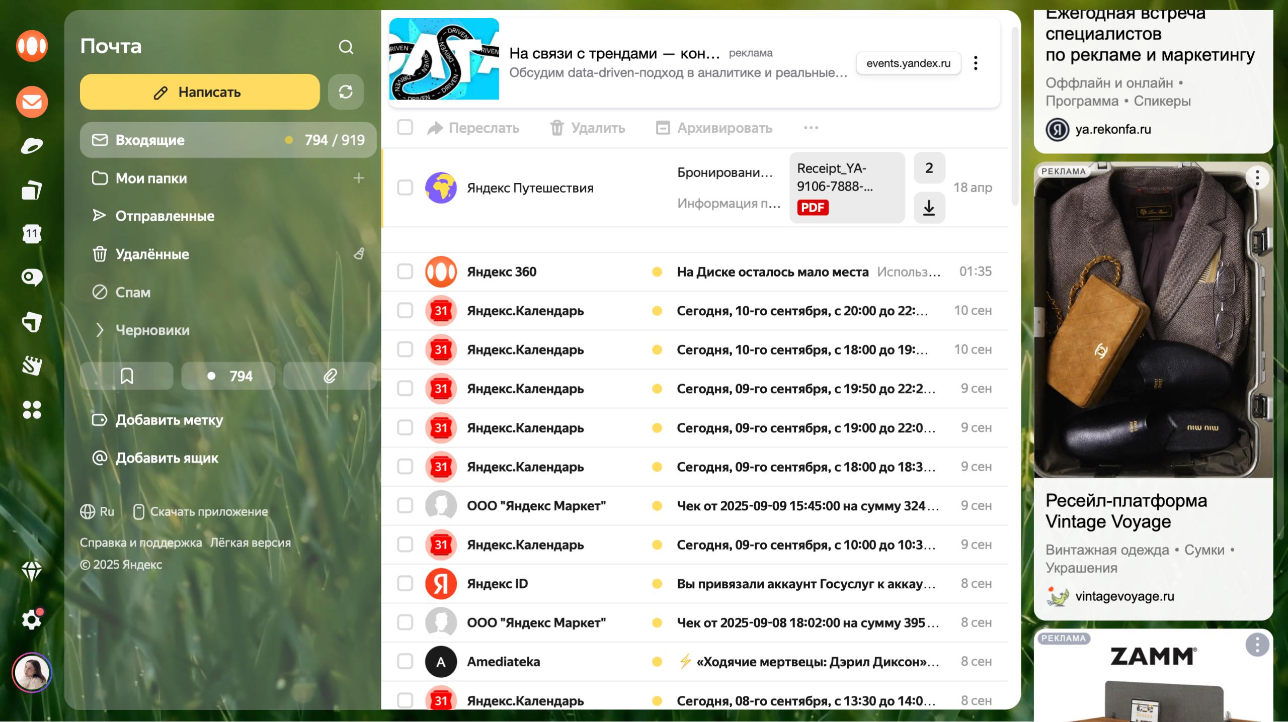Click the ya.rekonfa.ru advertiser logo
The height and width of the screenshot is (722, 1288).
point(1057,129)
